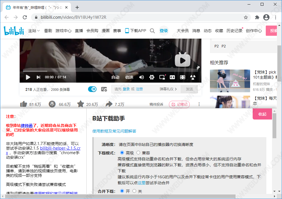Screen dimensions: 282x199
Task: Mute the video volume icon
Action: point(142,77)
